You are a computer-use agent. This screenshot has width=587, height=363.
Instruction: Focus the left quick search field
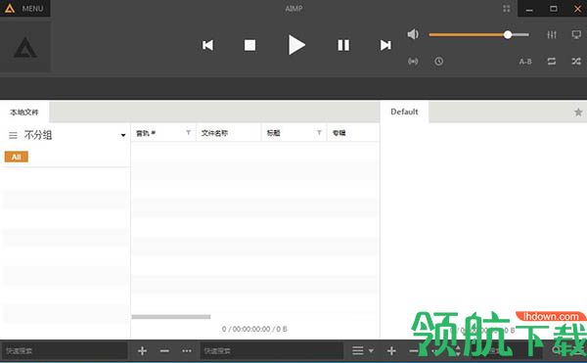tap(65, 350)
